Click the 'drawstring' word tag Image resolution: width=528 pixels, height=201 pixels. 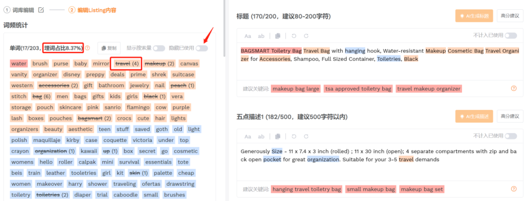click(181, 184)
